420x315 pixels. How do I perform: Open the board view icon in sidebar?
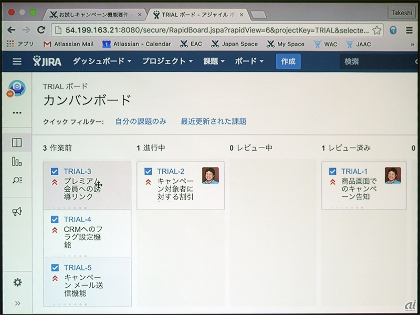[17, 142]
